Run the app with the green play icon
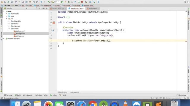 [x=62, y=2]
